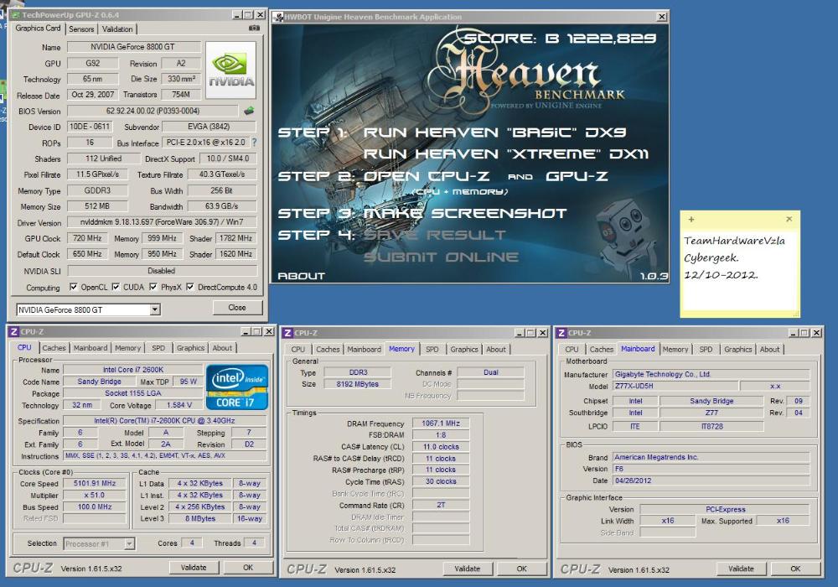Image resolution: width=838 pixels, height=587 pixels.
Task: Click the Memory Size value 512 MB
Action: (x=97, y=205)
